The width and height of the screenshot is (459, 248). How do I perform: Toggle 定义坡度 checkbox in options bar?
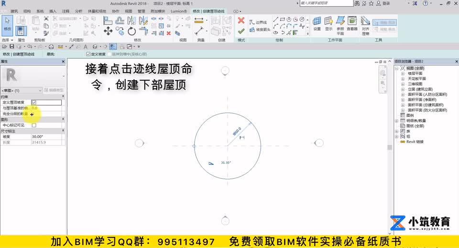coord(88,54)
